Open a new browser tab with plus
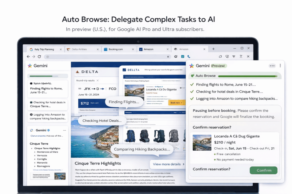Screen dimensions: 292x194 213,49
